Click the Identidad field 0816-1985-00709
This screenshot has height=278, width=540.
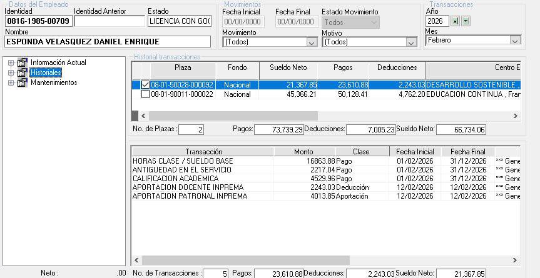click(x=38, y=21)
